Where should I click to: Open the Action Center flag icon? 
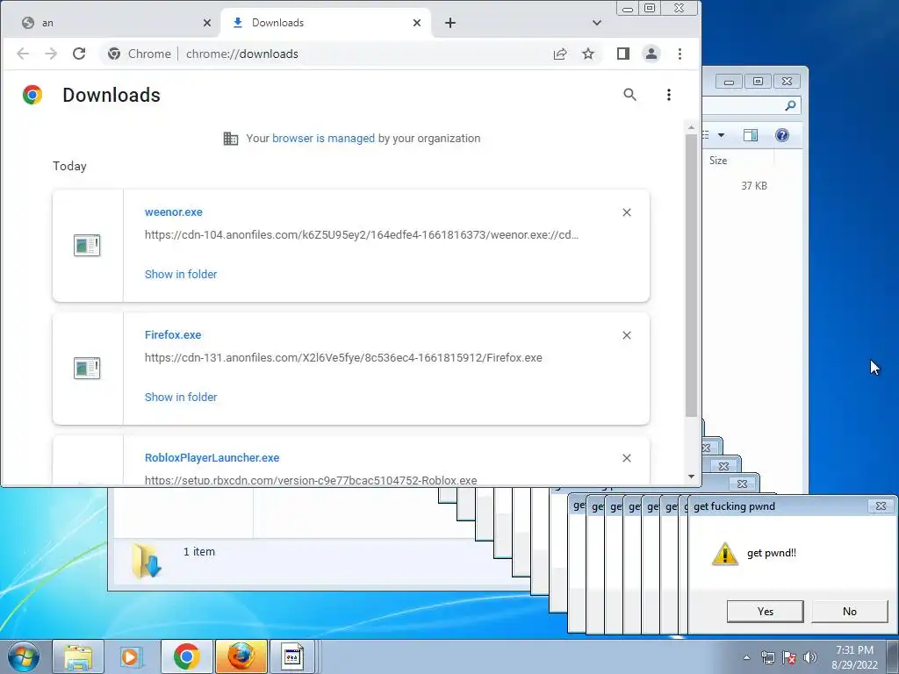(x=789, y=657)
